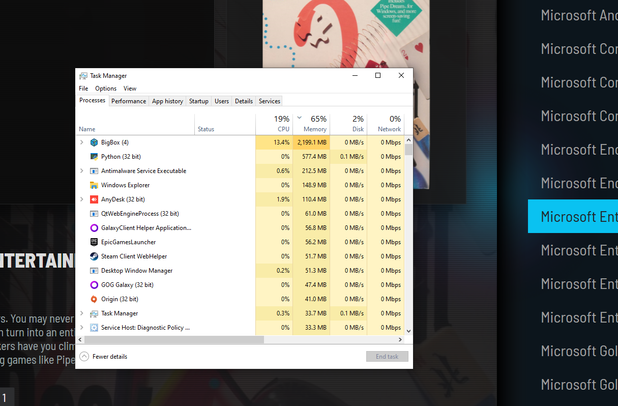Click the EpicGamesLauncher icon
The image size is (618, 406).
(94, 242)
